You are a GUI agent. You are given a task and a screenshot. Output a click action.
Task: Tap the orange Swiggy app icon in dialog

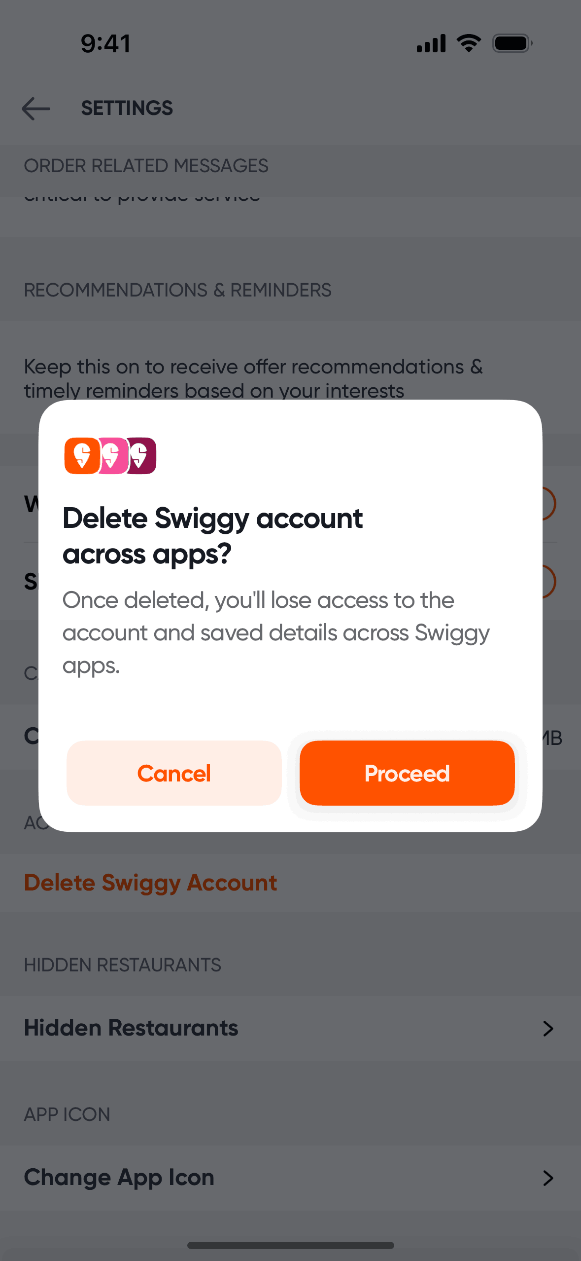point(81,455)
